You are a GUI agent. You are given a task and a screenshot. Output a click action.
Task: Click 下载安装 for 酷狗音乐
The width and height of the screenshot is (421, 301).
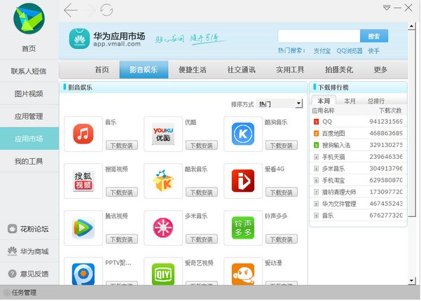281,146
